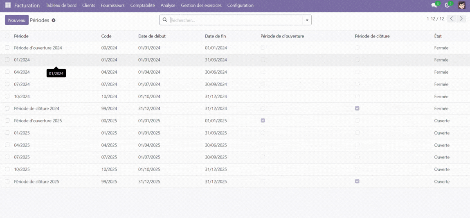This screenshot has width=470, height=218.
Task: Open the Tableau de bord menu
Action: pyautogui.click(x=61, y=5)
